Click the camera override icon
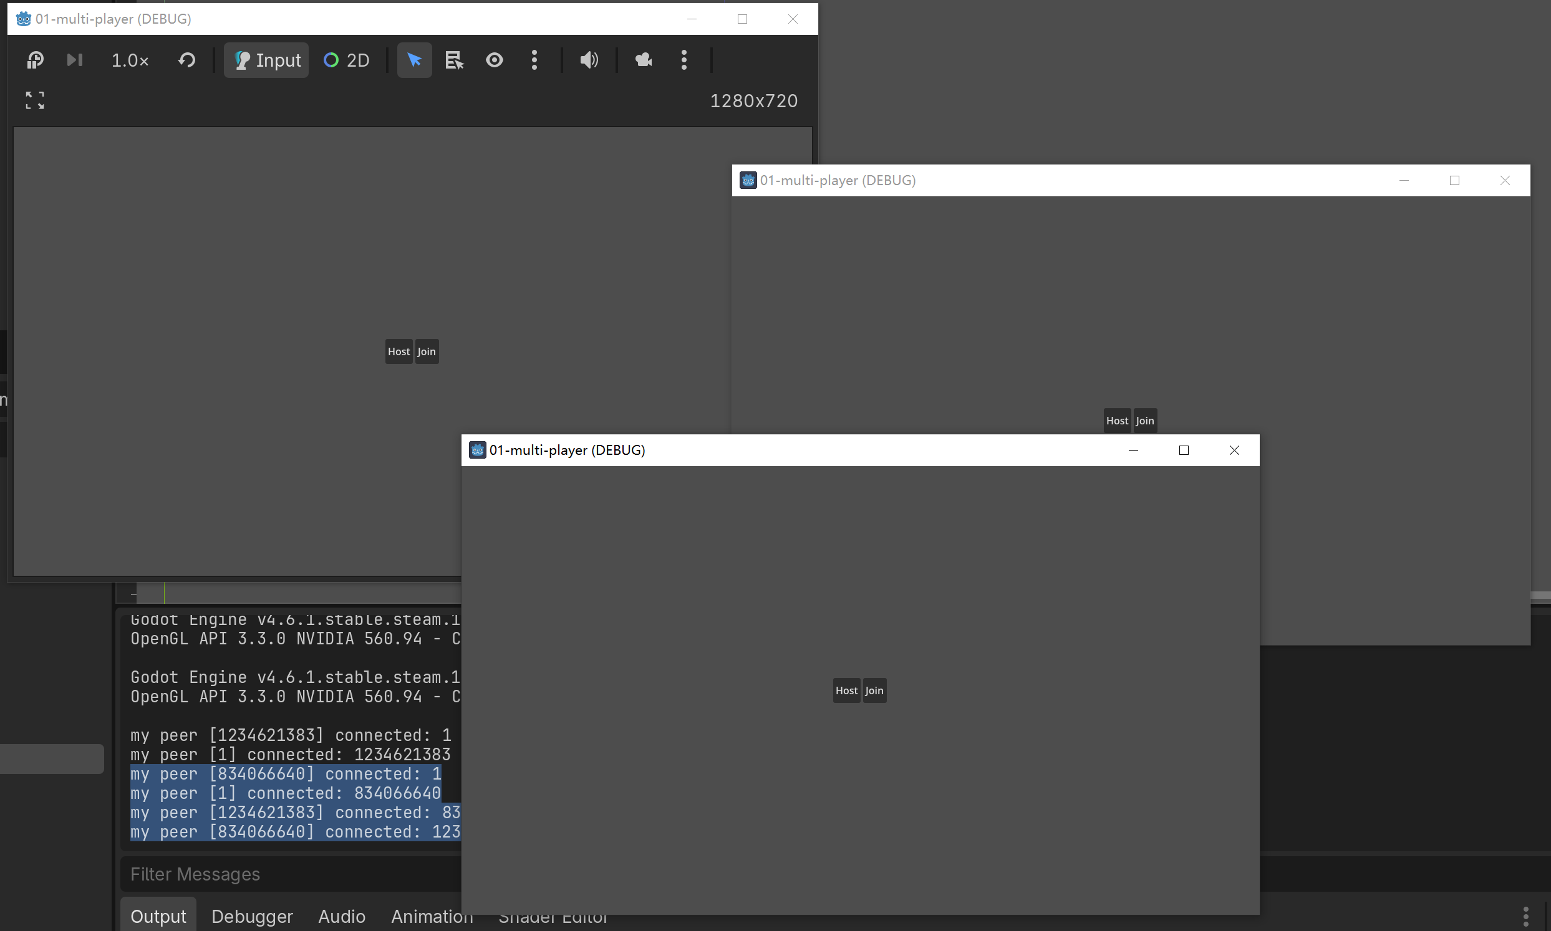Screen dimensions: 1551x931 coord(644,60)
